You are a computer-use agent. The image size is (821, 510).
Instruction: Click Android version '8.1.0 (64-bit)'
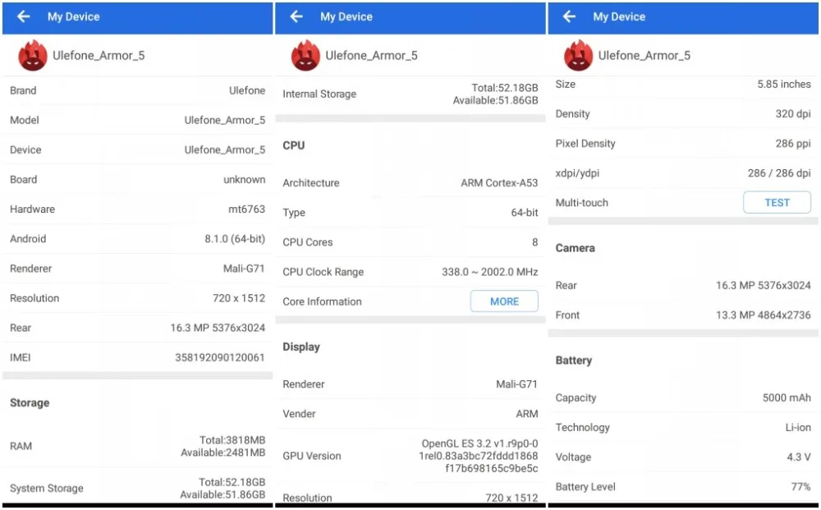[235, 239]
